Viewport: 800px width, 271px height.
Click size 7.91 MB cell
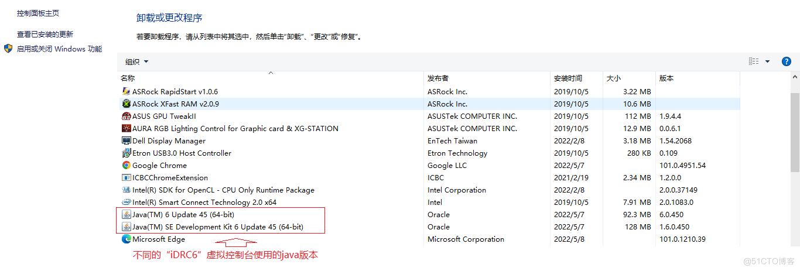pos(637,202)
